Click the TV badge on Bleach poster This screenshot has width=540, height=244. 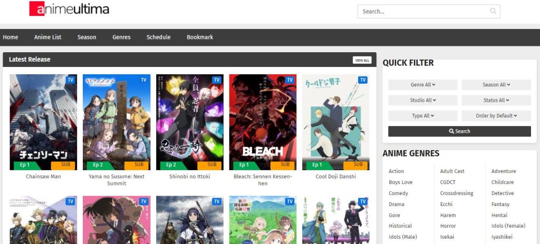click(290, 80)
